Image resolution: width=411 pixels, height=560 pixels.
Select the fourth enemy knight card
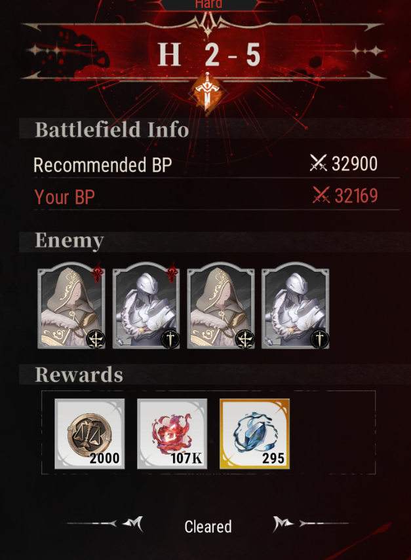tap(296, 305)
